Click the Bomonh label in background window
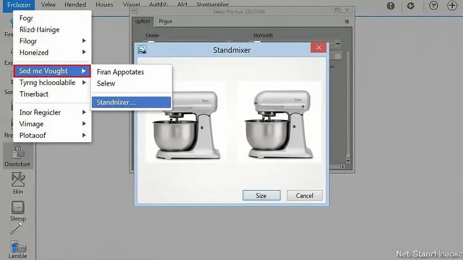Image resolution: width=463 pixels, height=260 pixels. click(263, 35)
